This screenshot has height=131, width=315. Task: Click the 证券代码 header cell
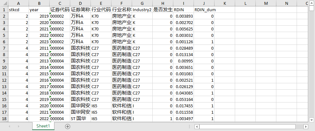tap(60, 10)
